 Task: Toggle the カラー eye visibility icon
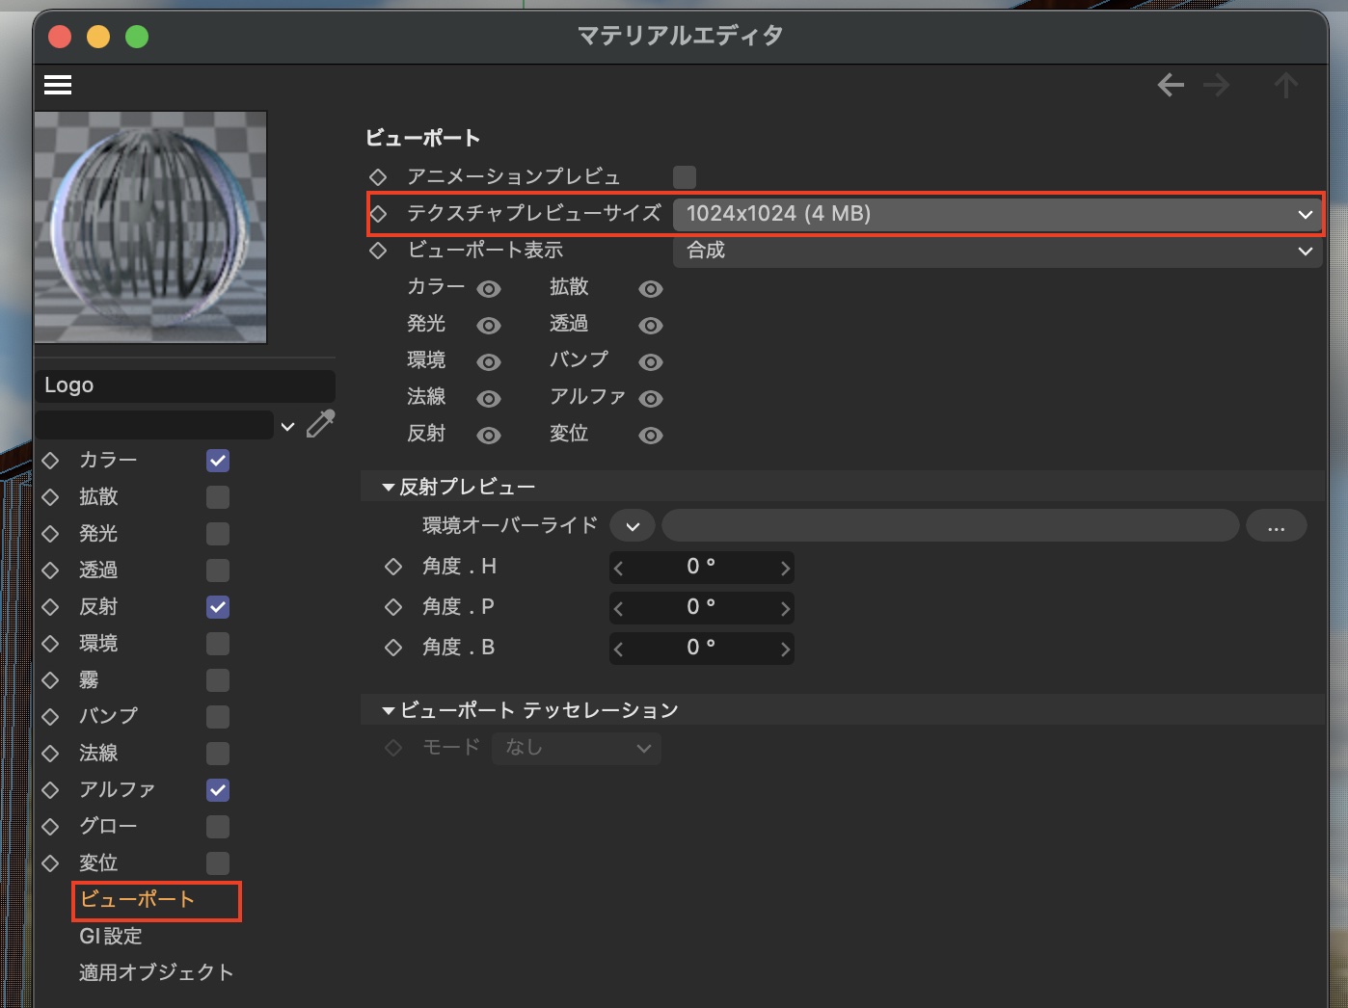coord(489,289)
